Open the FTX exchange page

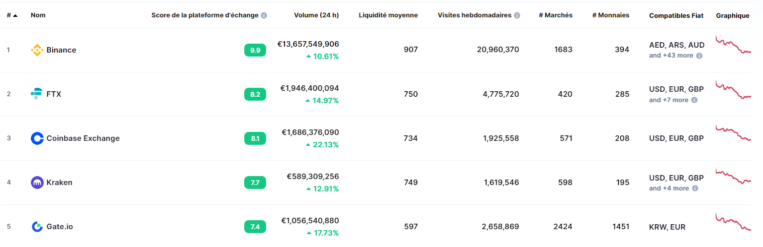(x=54, y=94)
